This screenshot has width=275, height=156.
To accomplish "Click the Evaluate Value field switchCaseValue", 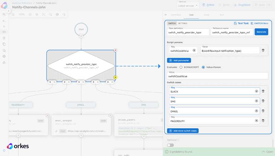I will (218, 76).
